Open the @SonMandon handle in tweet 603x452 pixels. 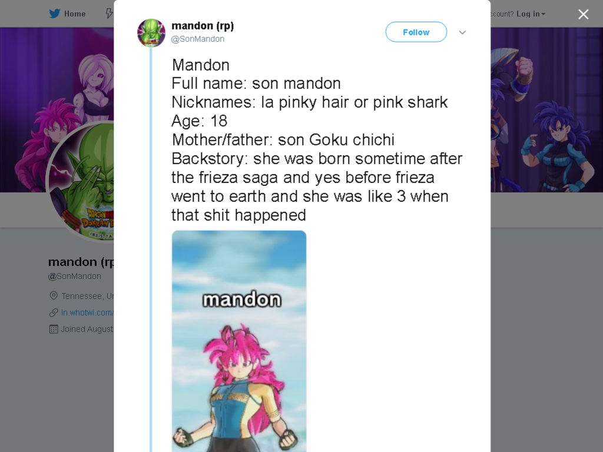click(x=198, y=39)
